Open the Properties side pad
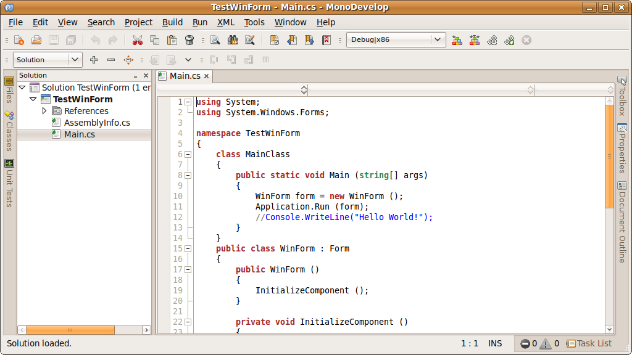This screenshot has width=632, height=355. click(x=622, y=149)
